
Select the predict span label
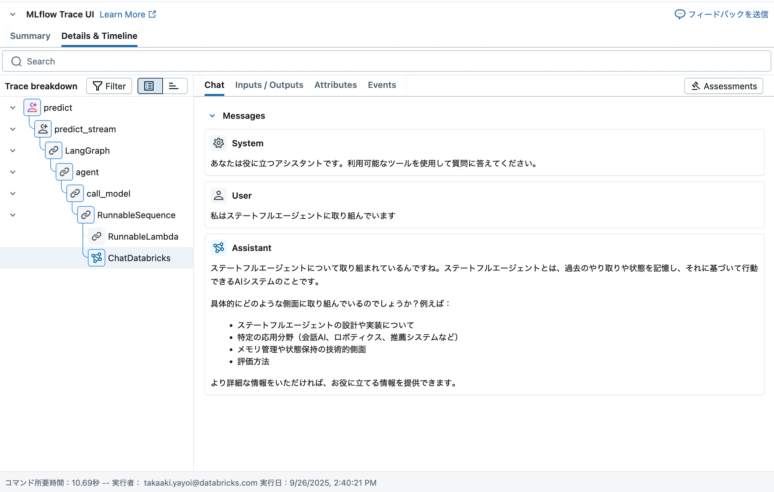pyautogui.click(x=58, y=108)
